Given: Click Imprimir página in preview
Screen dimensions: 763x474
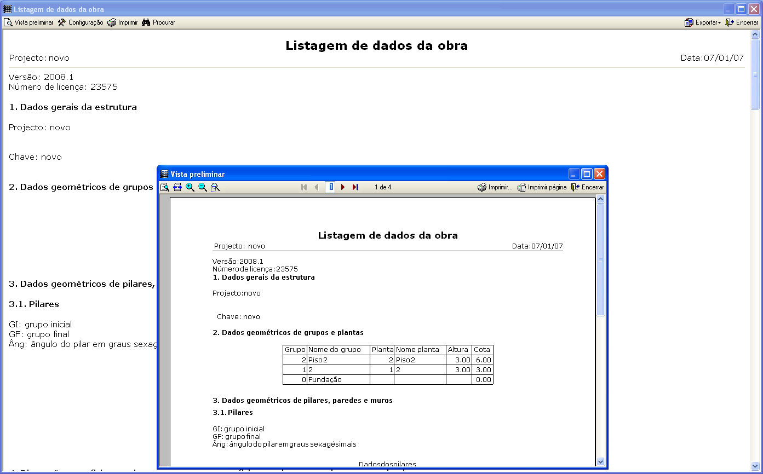Looking at the screenshot, I should click(542, 187).
